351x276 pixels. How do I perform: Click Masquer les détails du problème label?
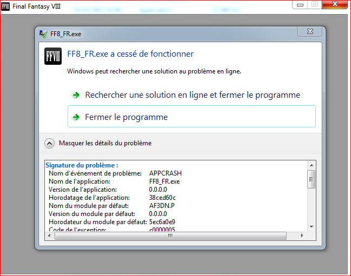105,143
